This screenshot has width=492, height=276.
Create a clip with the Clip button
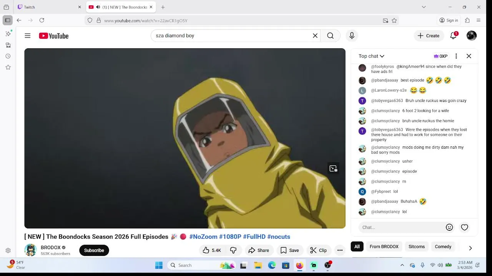pyautogui.click(x=318, y=250)
